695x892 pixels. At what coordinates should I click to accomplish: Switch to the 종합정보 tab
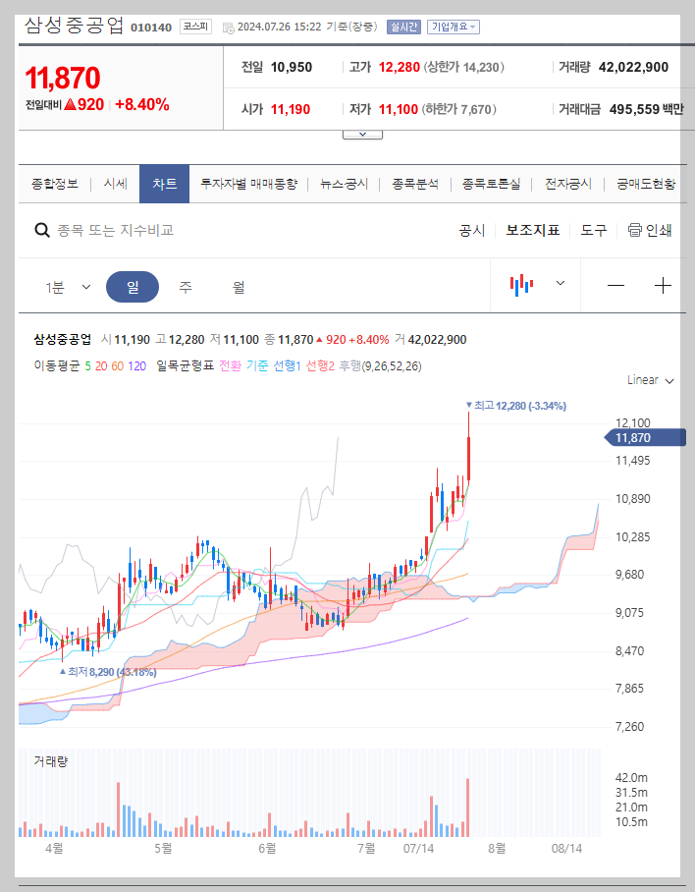(x=55, y=184)
